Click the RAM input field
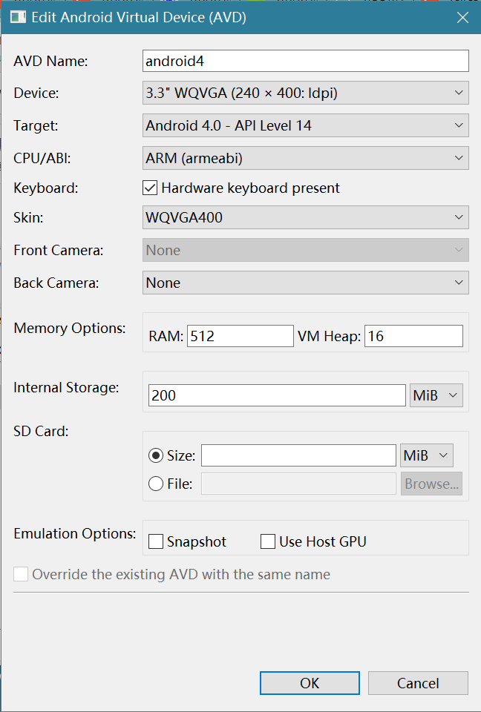Image resolution: width=481 pixels, height=712 pixels. (240, 336)
